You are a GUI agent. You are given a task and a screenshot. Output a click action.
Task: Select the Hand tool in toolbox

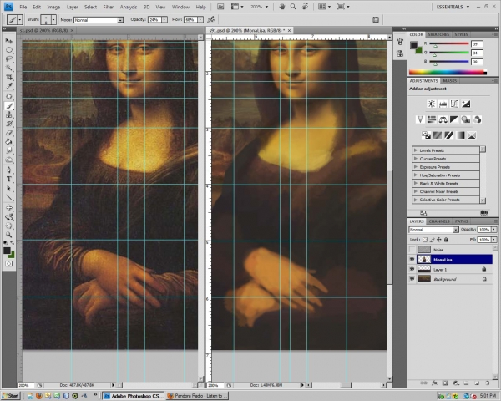click(8, 226)
